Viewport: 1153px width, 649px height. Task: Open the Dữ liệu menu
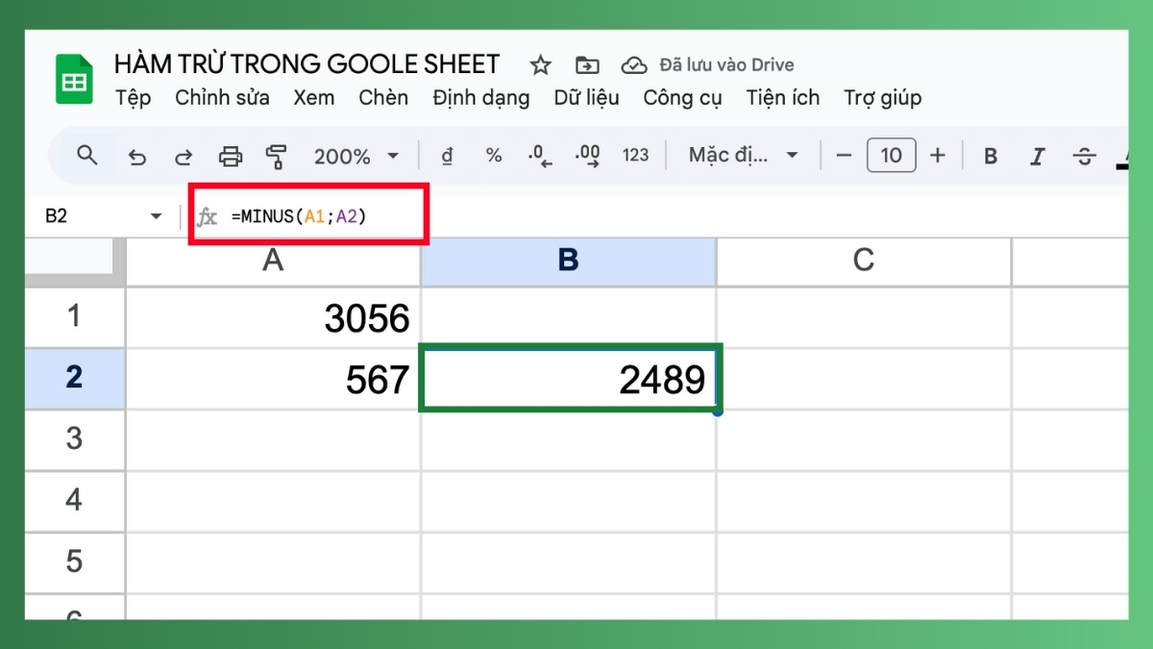coord(586,97)
